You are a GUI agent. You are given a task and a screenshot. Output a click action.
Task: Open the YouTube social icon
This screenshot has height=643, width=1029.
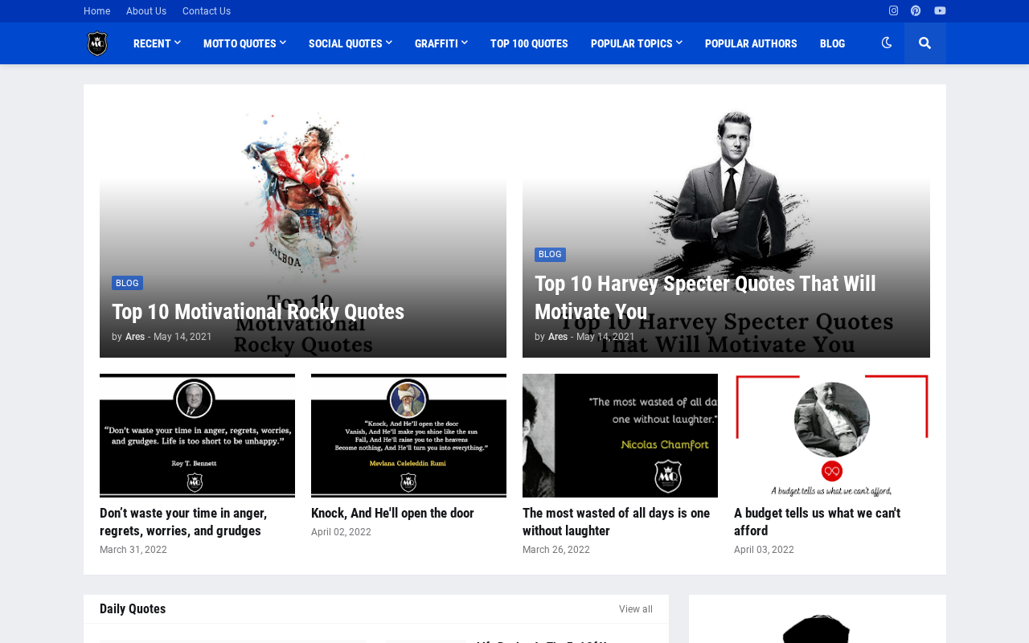940,10
